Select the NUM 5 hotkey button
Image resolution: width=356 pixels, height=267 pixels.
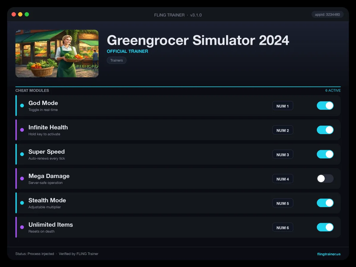[283, 203]
